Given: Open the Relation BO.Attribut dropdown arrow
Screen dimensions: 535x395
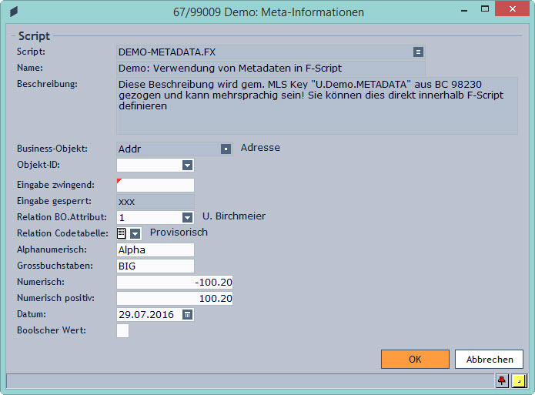Looking at the screenshot, I should pyautogui.click(x=187, y=217).
